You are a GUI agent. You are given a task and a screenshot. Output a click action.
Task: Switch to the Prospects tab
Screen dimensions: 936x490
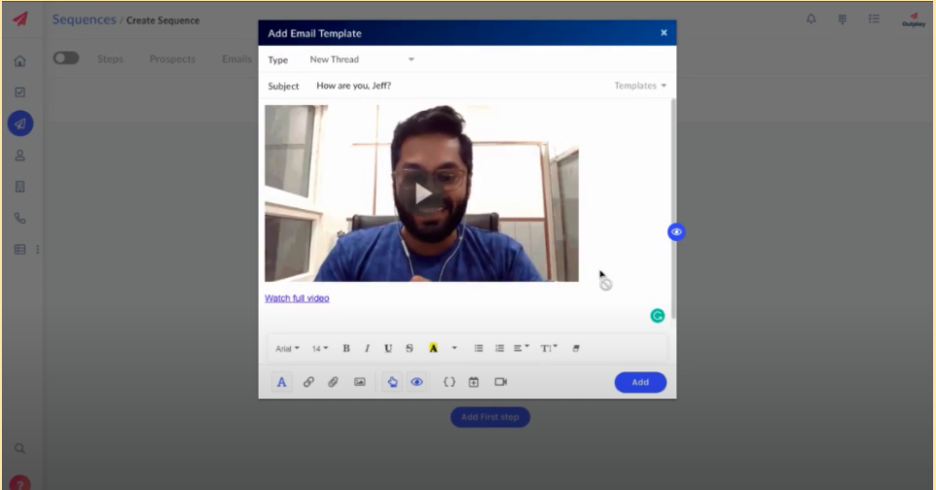172,59
